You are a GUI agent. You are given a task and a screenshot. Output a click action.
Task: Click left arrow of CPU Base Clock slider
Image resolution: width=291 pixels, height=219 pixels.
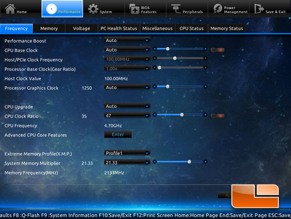coord(155,49)
